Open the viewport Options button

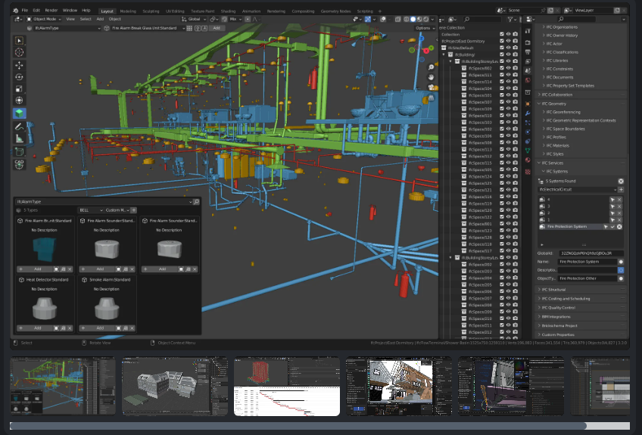pos(424,28)
